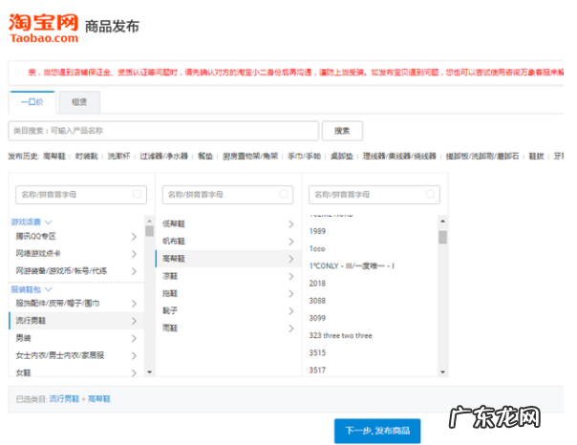The image size is (577, 445).
Task: Click the first column scrollbar down arrow
Action: 149,372
